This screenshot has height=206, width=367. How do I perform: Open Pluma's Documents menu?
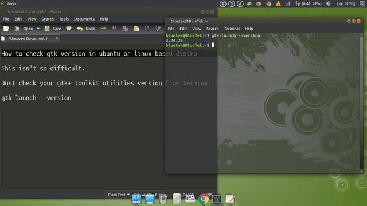tap(84, 19)
